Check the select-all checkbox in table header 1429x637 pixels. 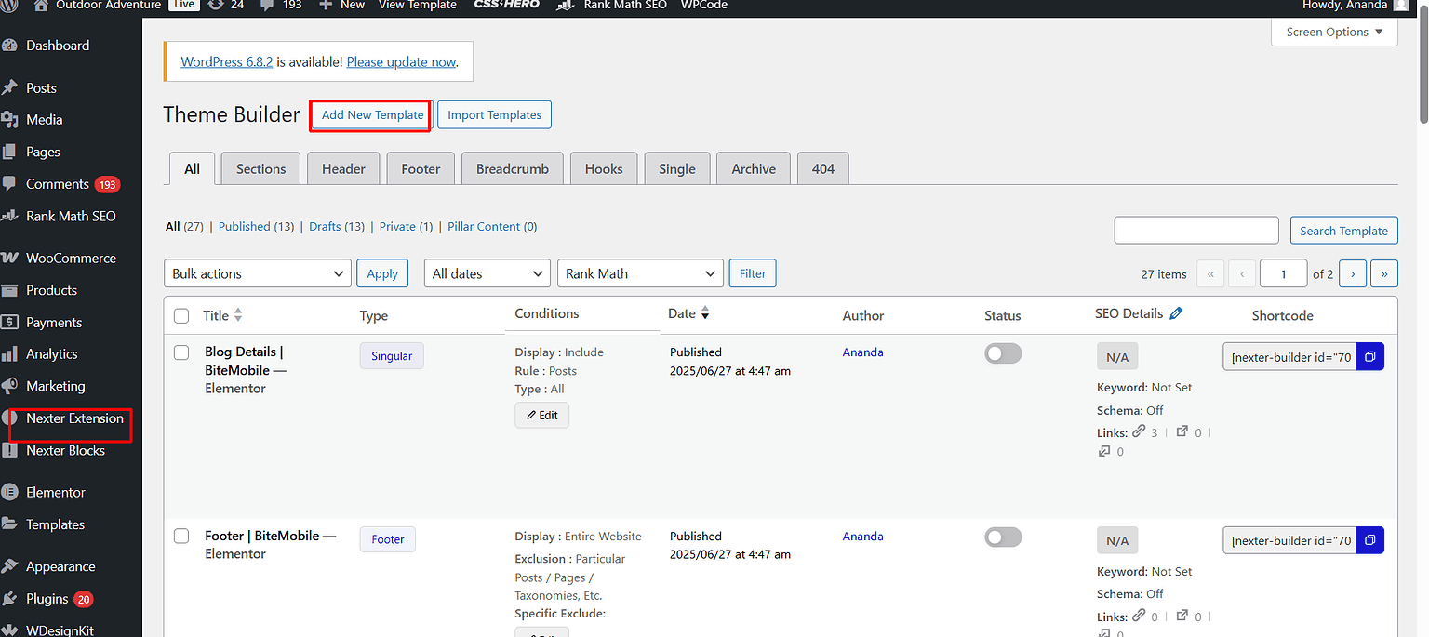click(x=181, y=315)
